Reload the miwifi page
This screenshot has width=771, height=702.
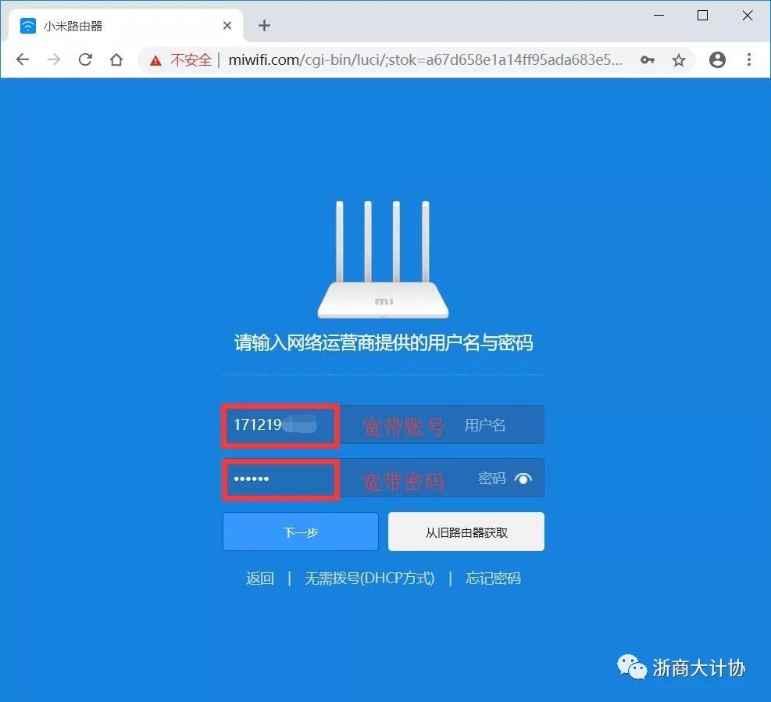point(86,60)
